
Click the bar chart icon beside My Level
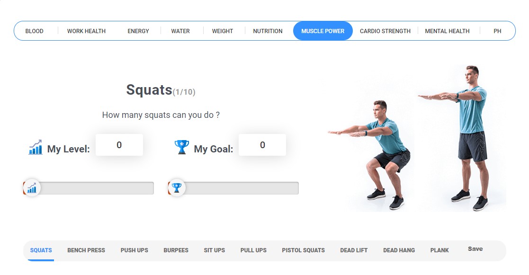coord(36,147)
